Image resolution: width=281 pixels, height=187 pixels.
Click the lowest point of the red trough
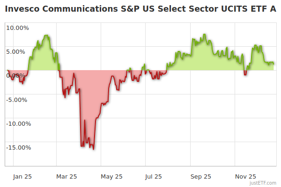(x=94, y=149)
